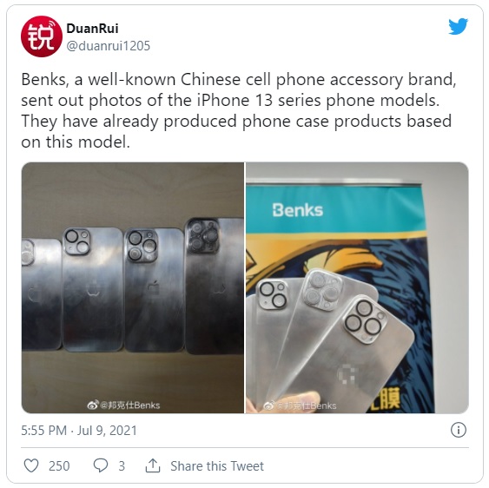Click the Weibo watermark on left photo
489x488 pixels.
pyautogui.click(x=123, y=405)
